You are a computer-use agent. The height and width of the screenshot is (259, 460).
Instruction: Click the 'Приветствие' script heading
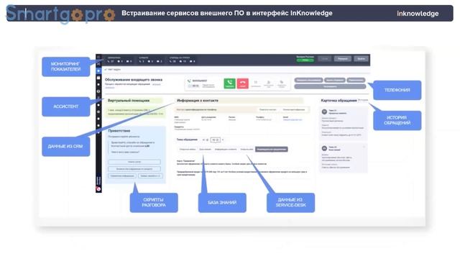click(119, 131)
